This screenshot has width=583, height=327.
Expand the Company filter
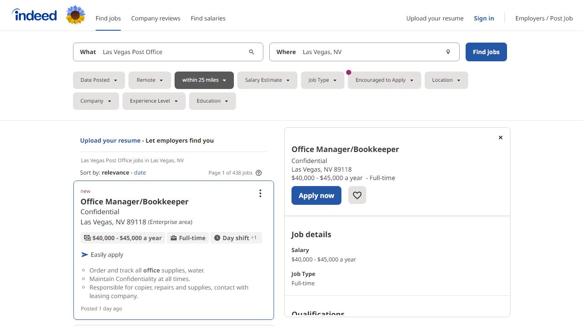tap(96, 101)
